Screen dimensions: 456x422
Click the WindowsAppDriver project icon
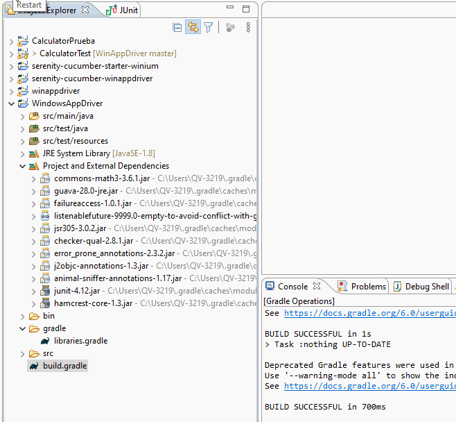(x=23, y=103)
